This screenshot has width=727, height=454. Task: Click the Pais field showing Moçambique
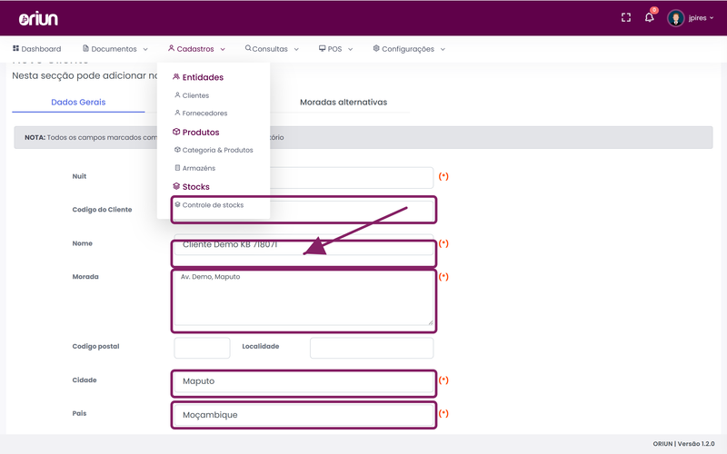point(304,415)
